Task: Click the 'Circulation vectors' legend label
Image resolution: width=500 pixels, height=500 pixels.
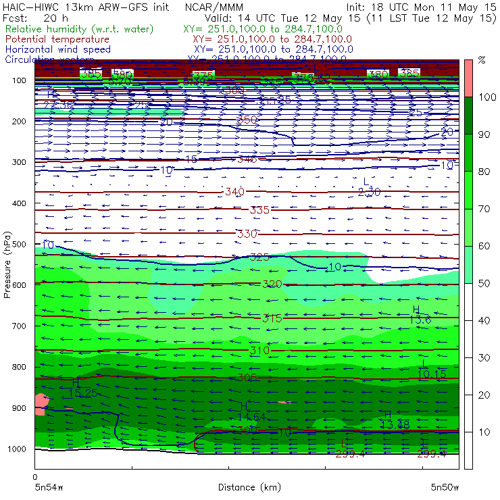Action: [x=50, y=59]
